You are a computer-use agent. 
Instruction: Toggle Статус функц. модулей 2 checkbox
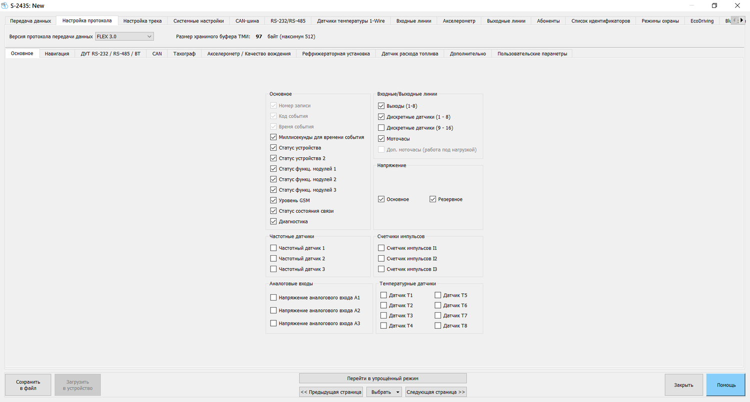(x=273, y=179)
